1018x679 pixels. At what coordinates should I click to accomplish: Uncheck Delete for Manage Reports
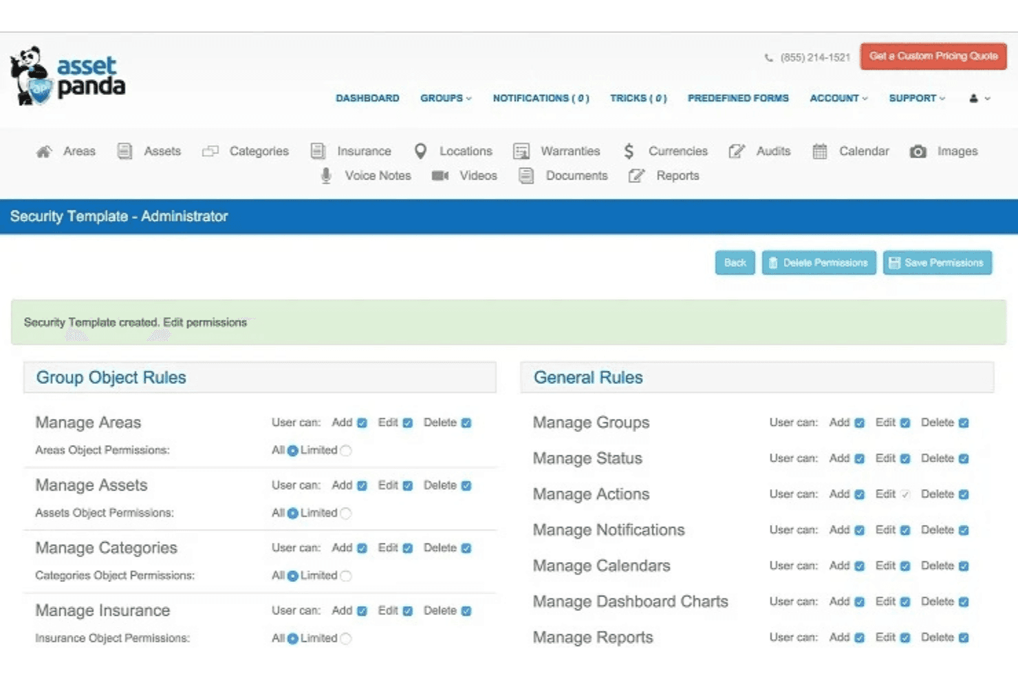[x=964, y=638]
